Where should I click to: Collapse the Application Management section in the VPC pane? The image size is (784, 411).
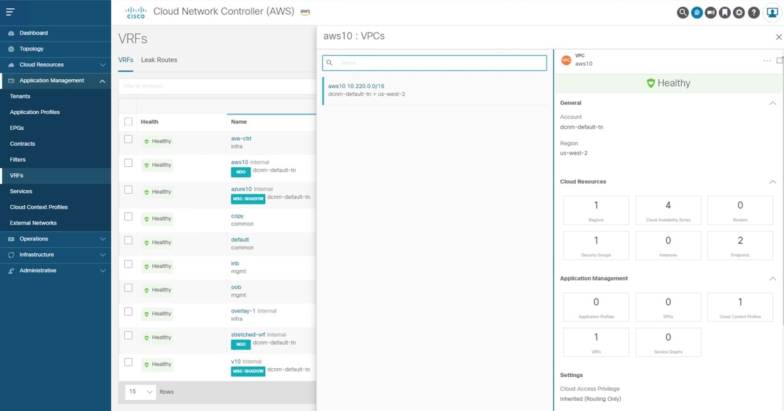pyautogui.click(x=772, y=279)
